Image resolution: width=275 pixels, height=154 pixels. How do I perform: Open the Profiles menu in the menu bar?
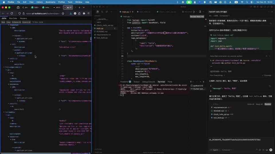click(x=61, y=2)
